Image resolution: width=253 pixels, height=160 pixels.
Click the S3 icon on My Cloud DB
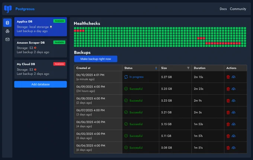pos(35,69)
